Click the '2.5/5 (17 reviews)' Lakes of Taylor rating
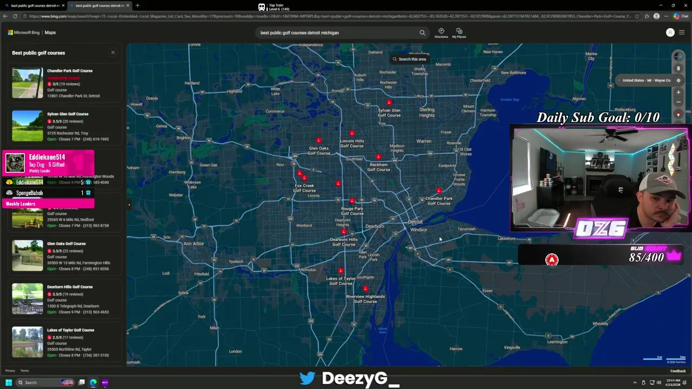692x389 pixels. pos(65,338)
